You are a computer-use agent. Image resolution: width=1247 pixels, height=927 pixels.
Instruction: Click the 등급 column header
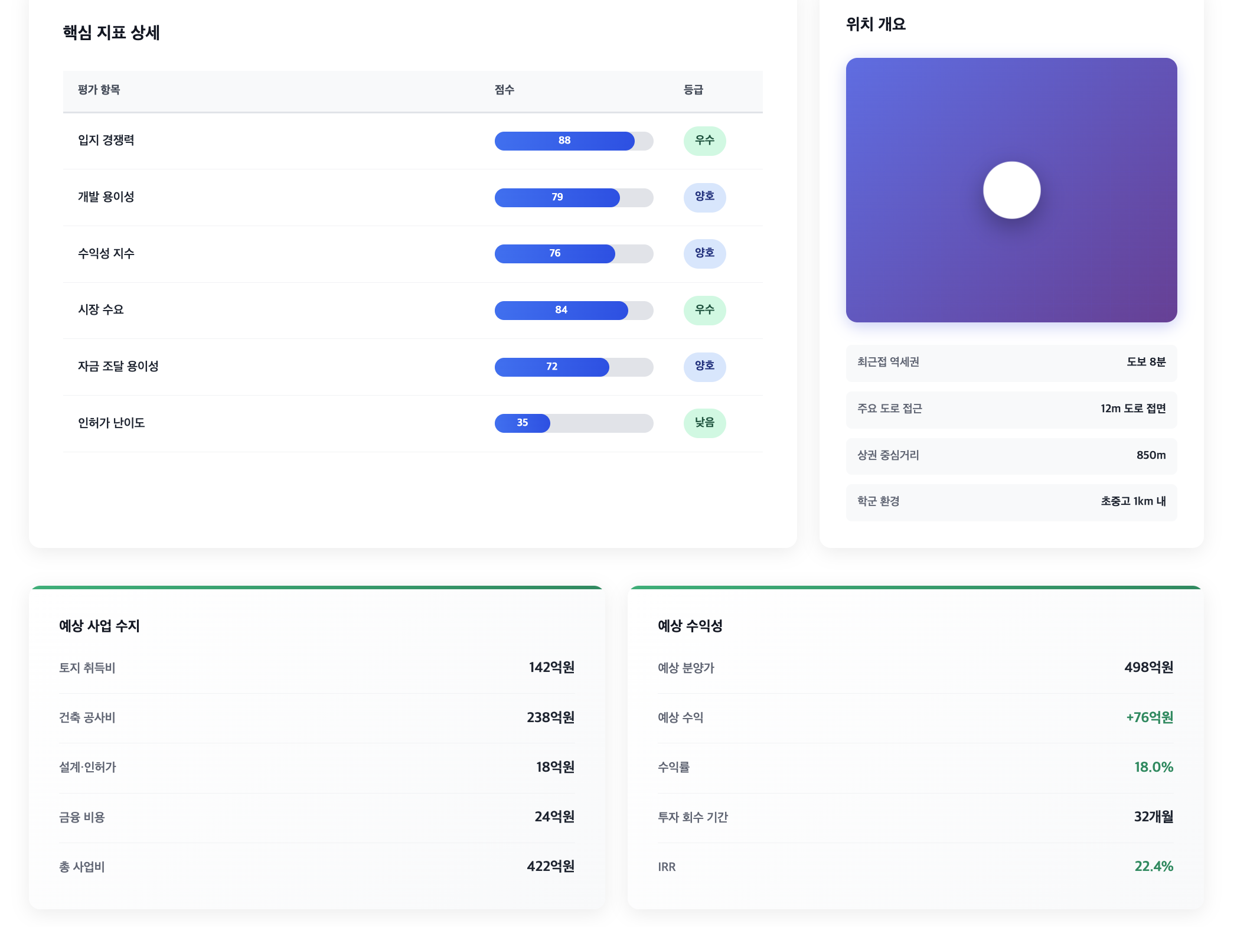(x=693, y=90)
